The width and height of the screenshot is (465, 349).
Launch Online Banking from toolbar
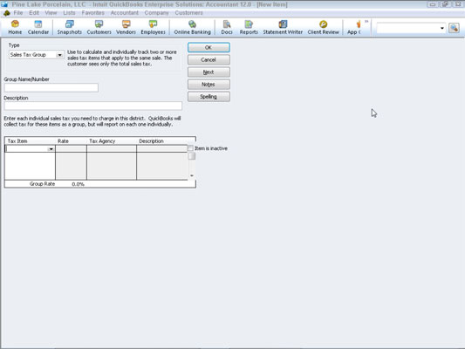(192, 27)
